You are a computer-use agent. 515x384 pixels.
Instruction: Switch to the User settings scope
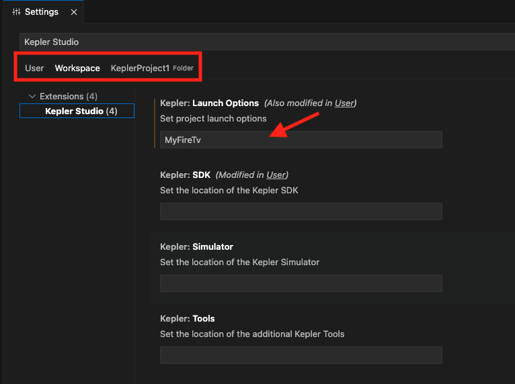tap(34, 68)
